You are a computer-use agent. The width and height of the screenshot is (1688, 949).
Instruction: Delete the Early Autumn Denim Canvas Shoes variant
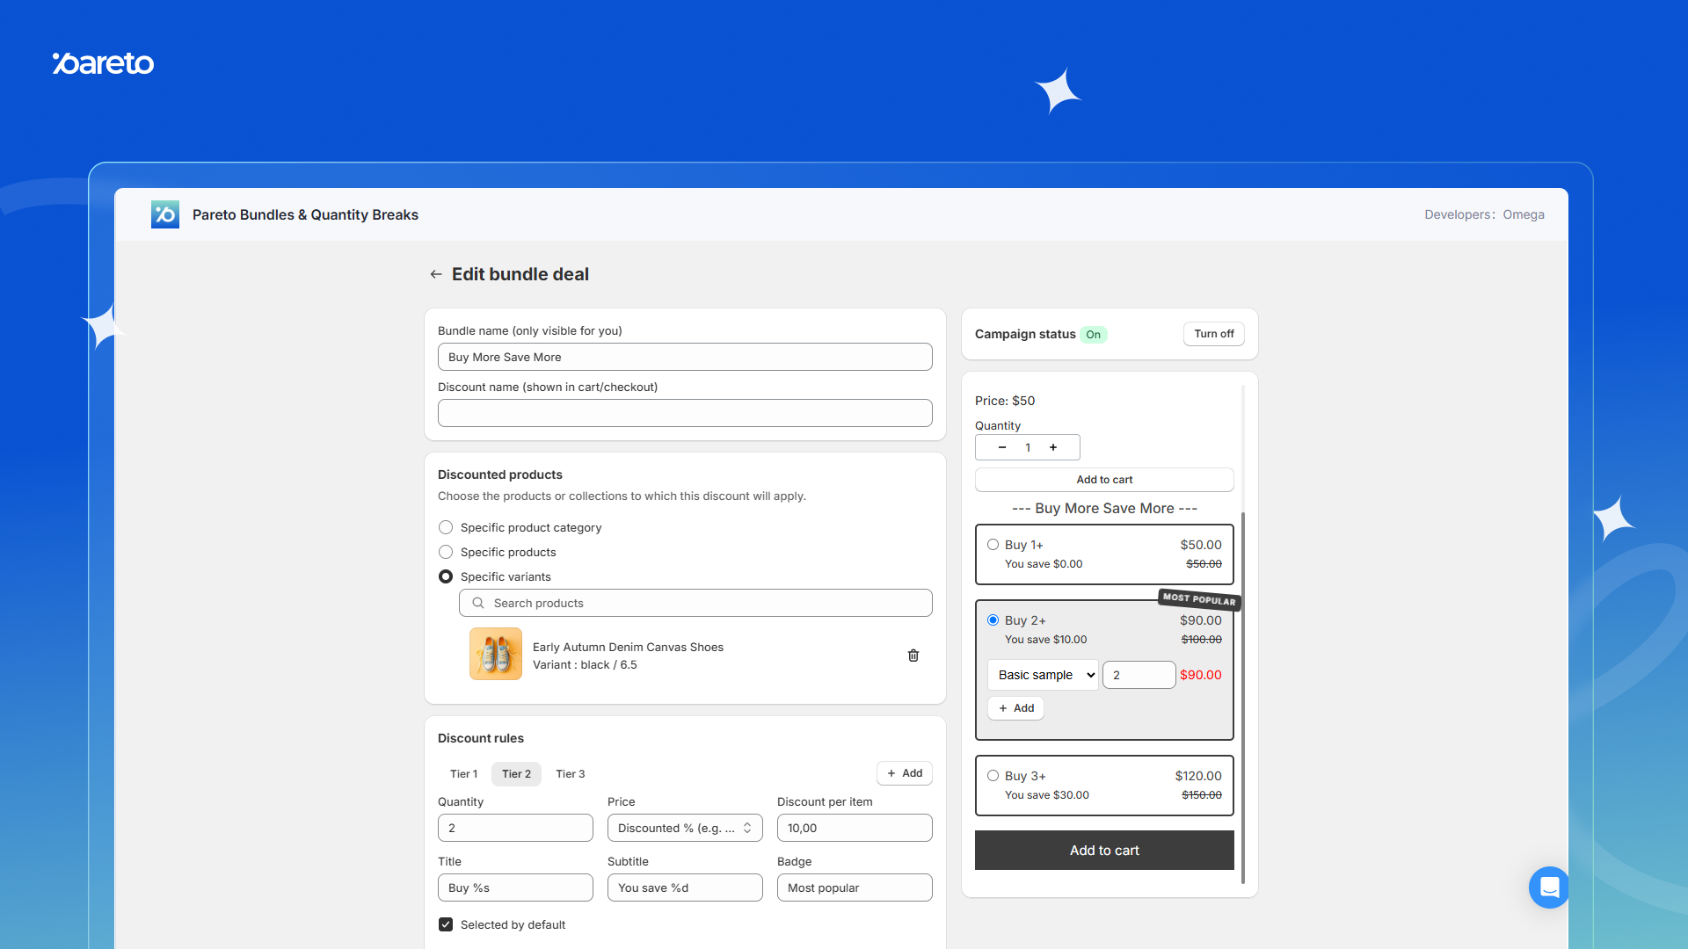(x=913, y=656)
